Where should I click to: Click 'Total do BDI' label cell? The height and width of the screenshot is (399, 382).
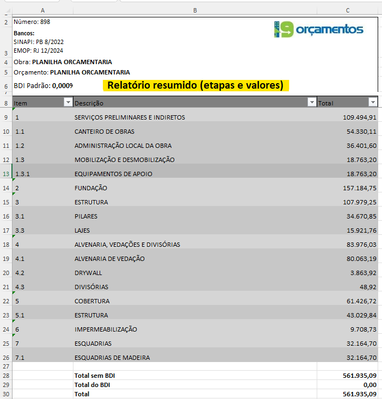click(x=195, y=385)
